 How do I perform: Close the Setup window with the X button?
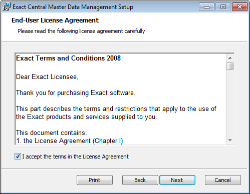tap(239, 7)
